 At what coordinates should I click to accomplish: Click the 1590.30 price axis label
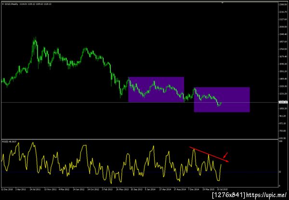284,64
